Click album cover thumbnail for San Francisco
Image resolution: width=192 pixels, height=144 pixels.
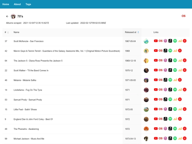pyautogui.click(x=146, y=41)
